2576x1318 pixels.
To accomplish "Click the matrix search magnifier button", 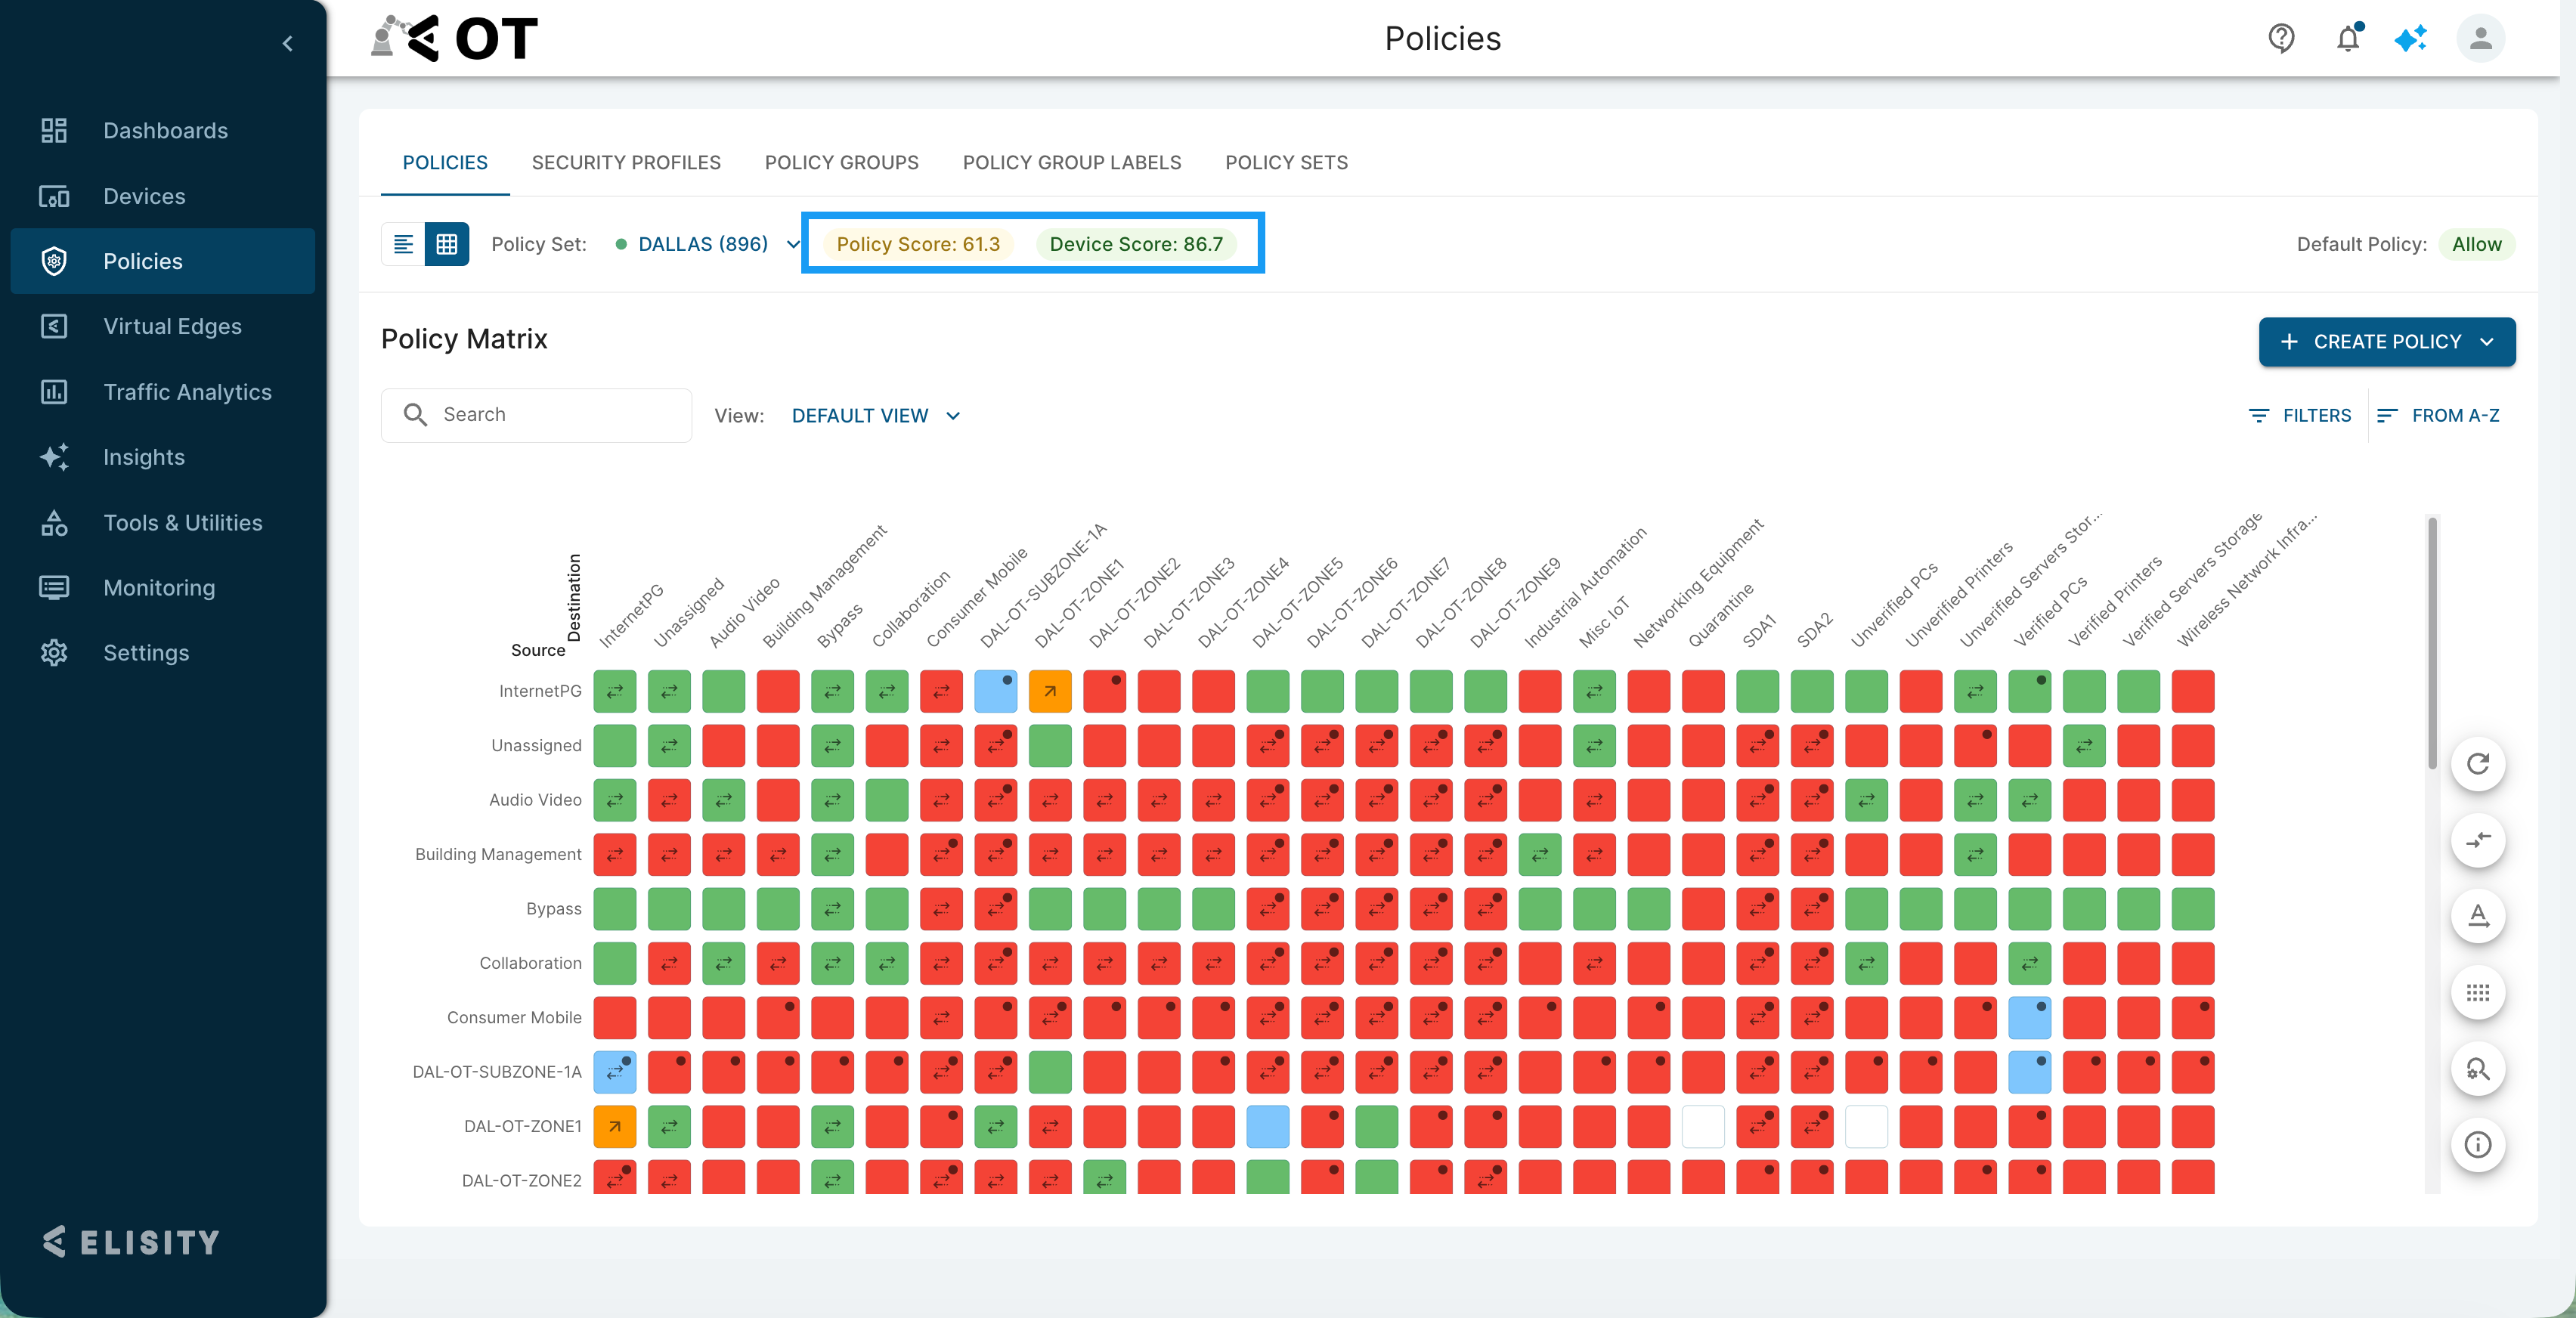I will click(x=2477, y=1068).
